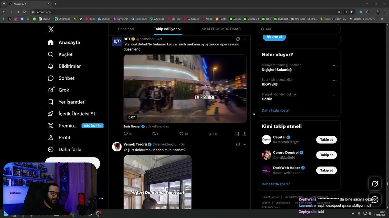Follow Capital with Takip et
This screenshot has width=389, height=218.
(x=326, y=140)
